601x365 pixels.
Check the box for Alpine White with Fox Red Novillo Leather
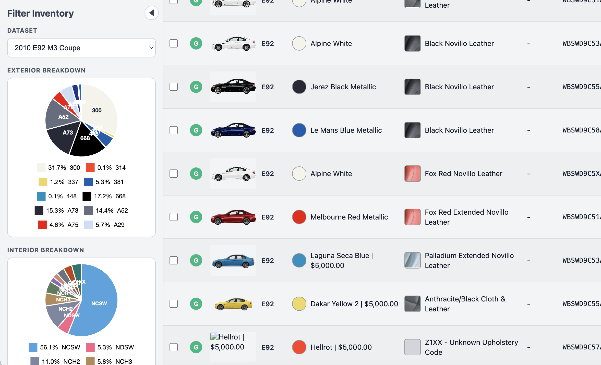pyautogui.click(x=174, y=174)
